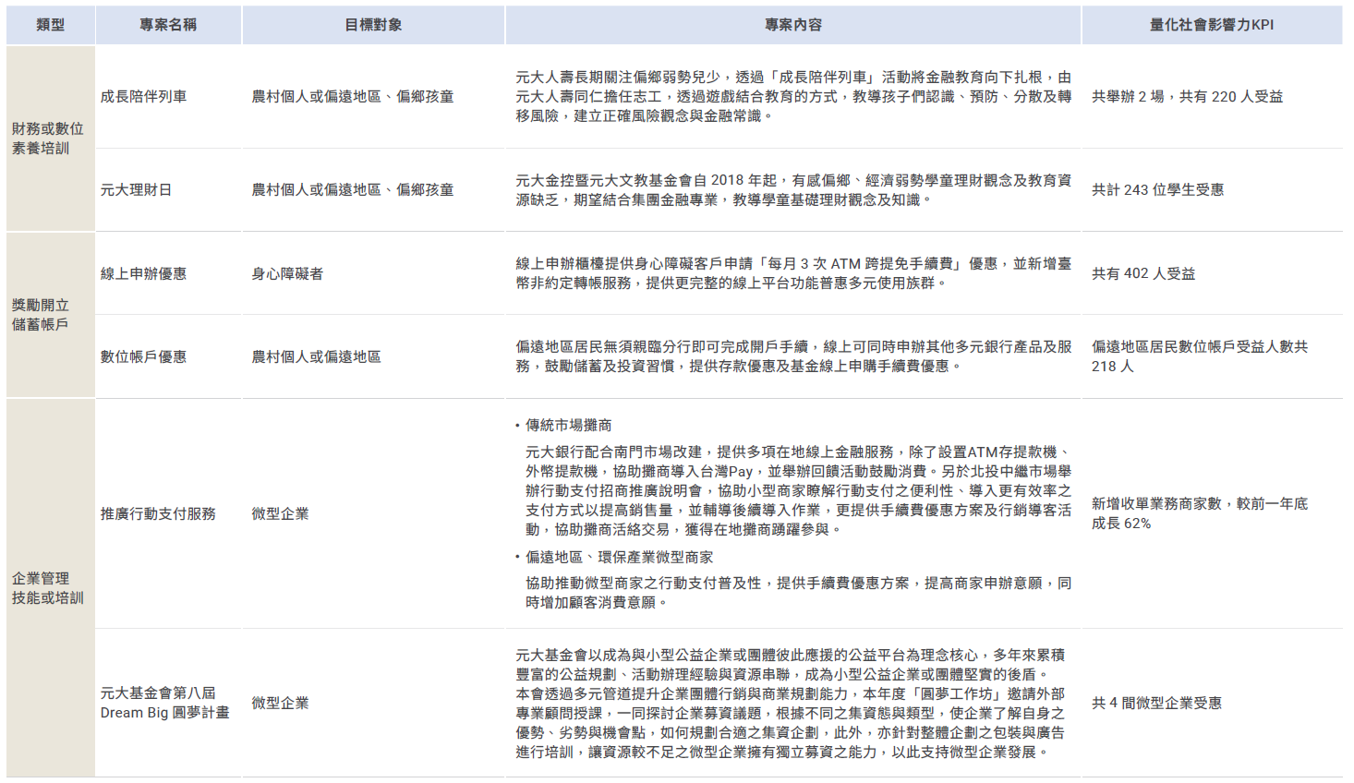The image size is (1354, 783).
Task: Click the paragraph mentioning 圓夢工作坊
Action: [x=791, y=723]
